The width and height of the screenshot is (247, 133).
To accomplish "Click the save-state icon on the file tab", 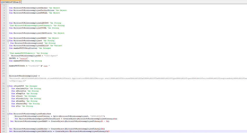I will coord(2,2).
